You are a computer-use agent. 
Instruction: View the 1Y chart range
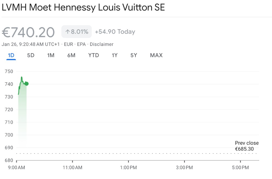[115, 55]
